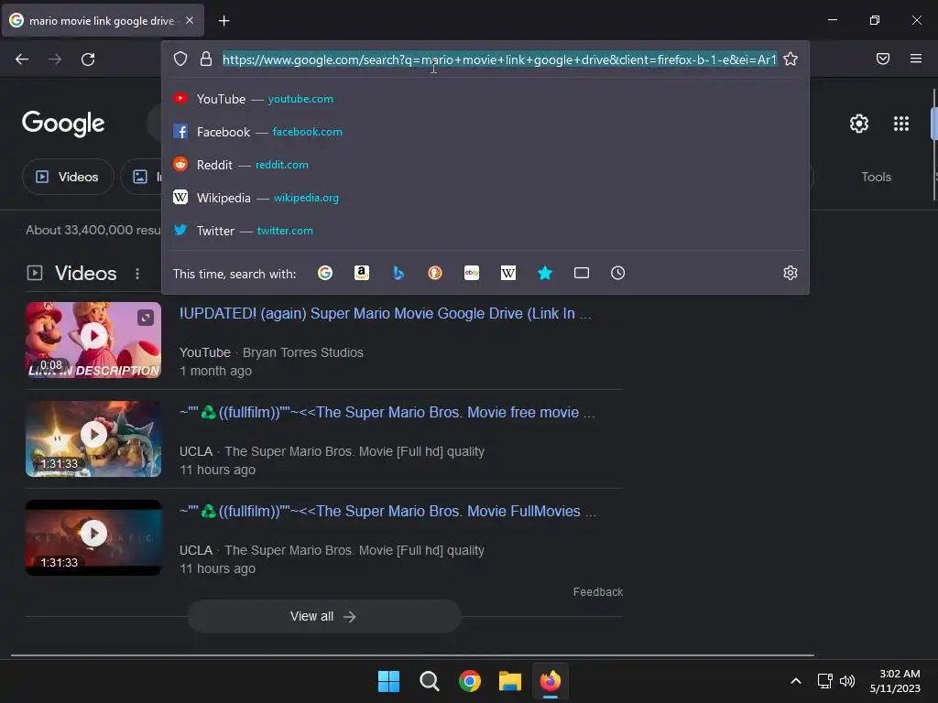938x703 pixels.
Task: Click the Google logo
Action: [63, 124]
